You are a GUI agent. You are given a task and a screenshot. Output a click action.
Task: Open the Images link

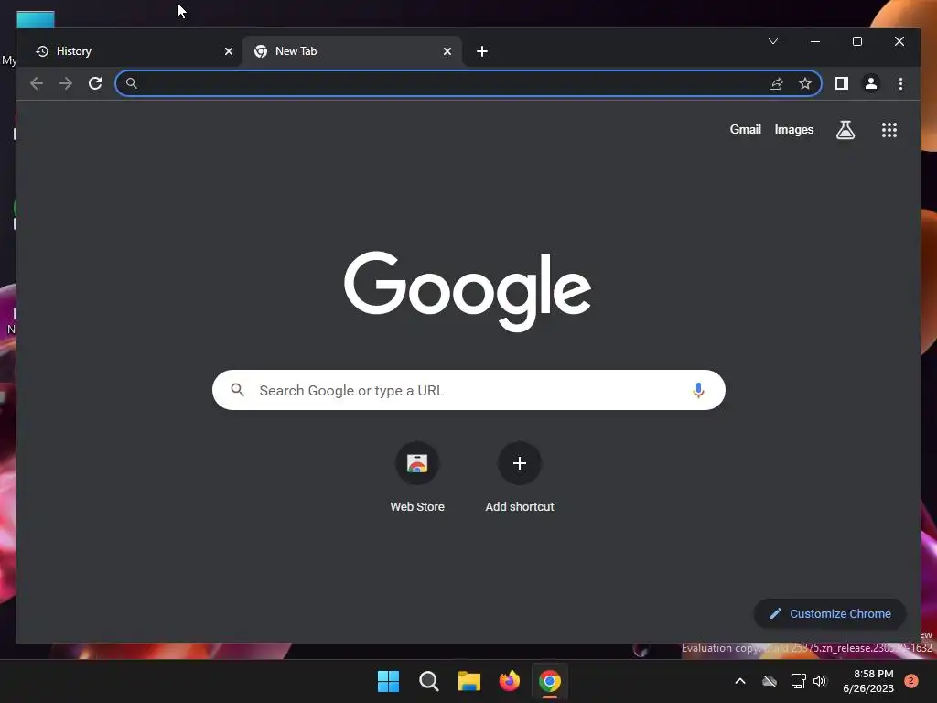point(793,130)
